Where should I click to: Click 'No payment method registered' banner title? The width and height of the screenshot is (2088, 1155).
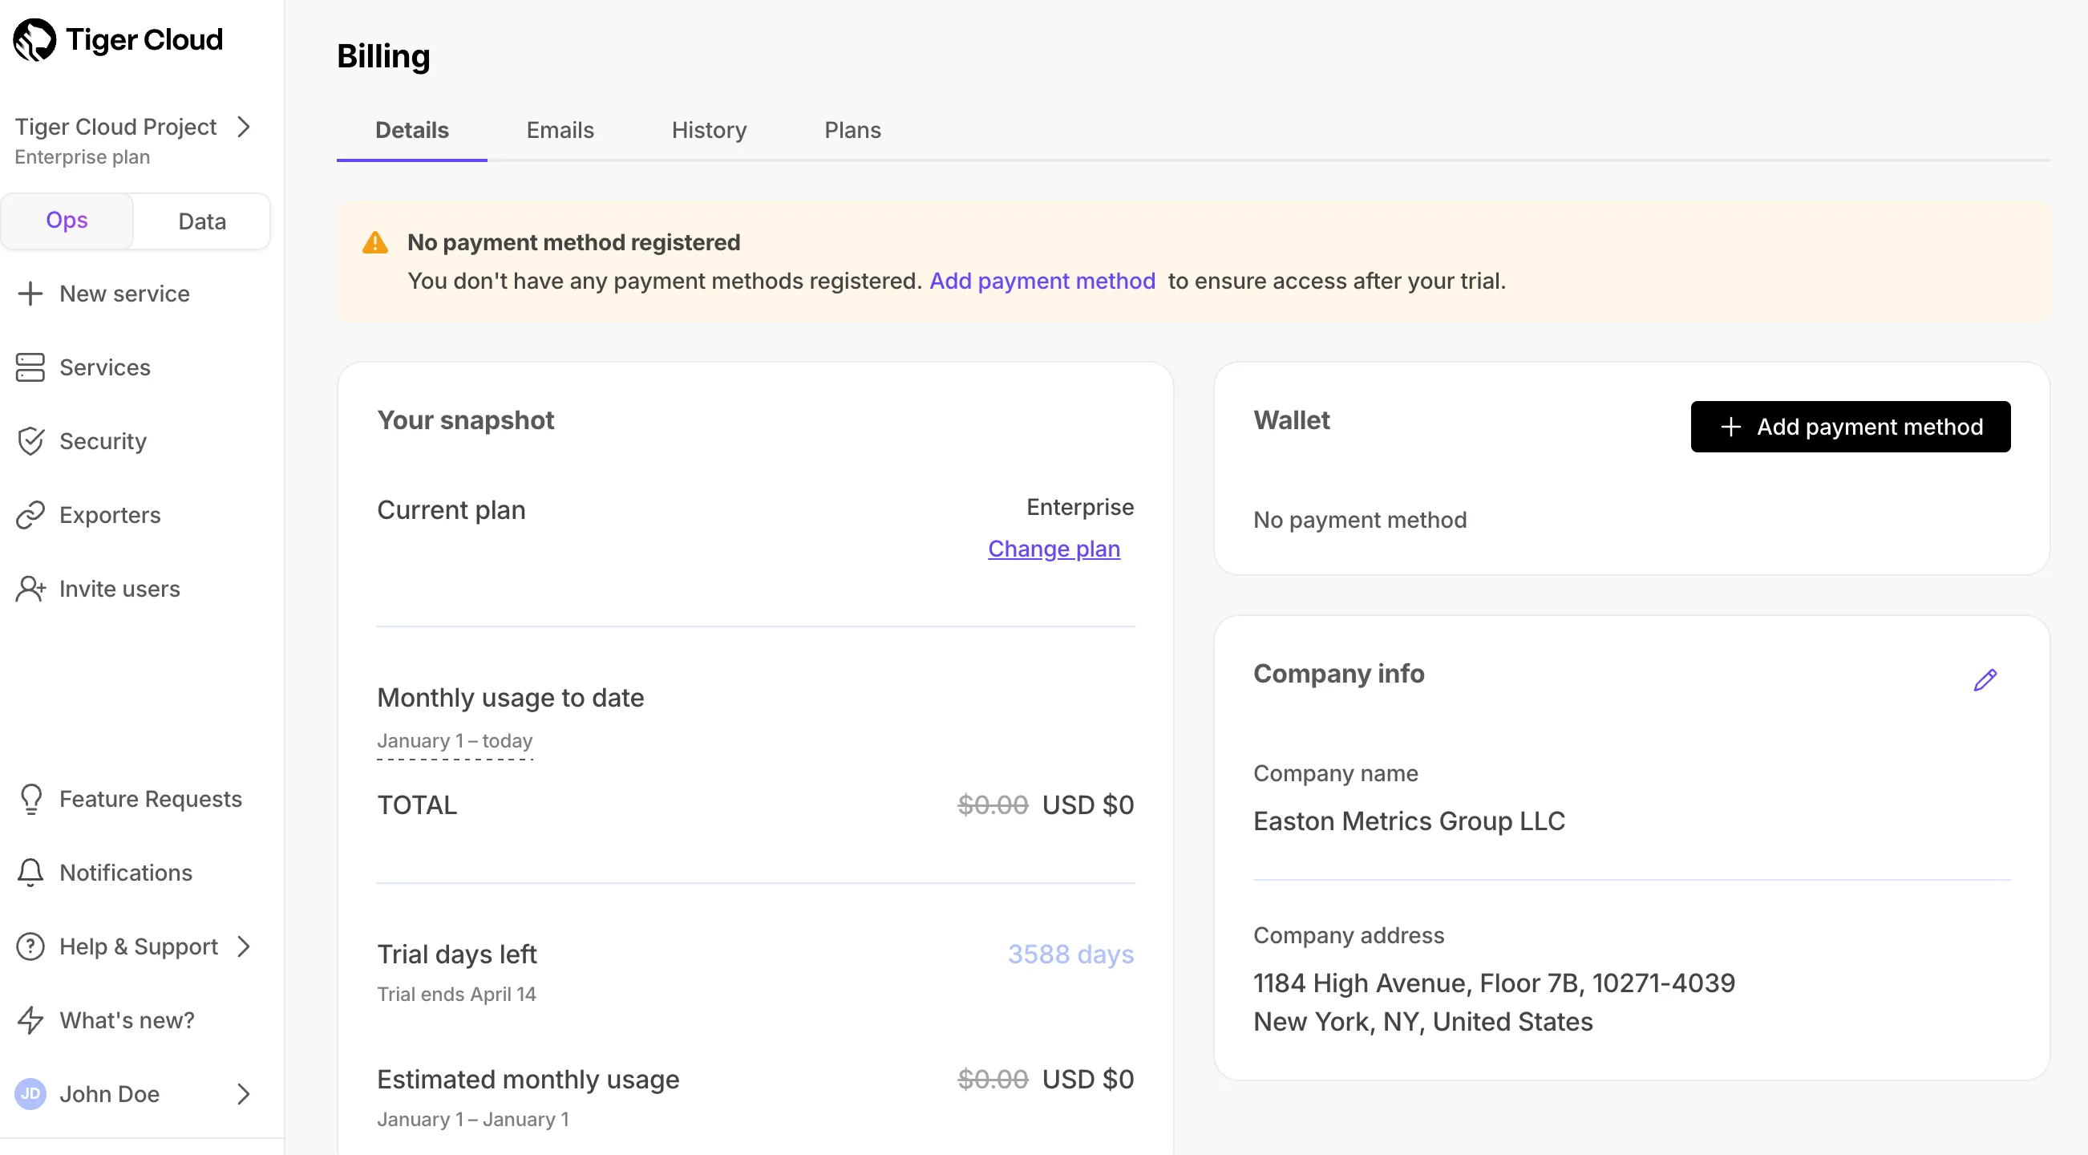(x=574, y=242)
